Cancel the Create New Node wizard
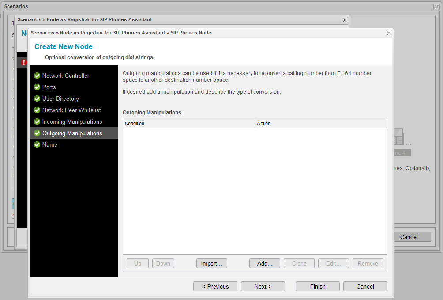443x300 pixels. pyautogui.click(x=365, y=286)
